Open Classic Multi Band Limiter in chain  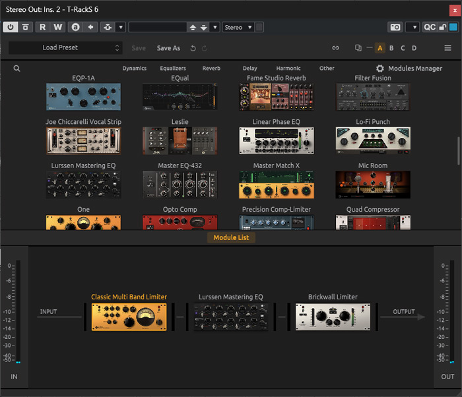tap(129, 317)
